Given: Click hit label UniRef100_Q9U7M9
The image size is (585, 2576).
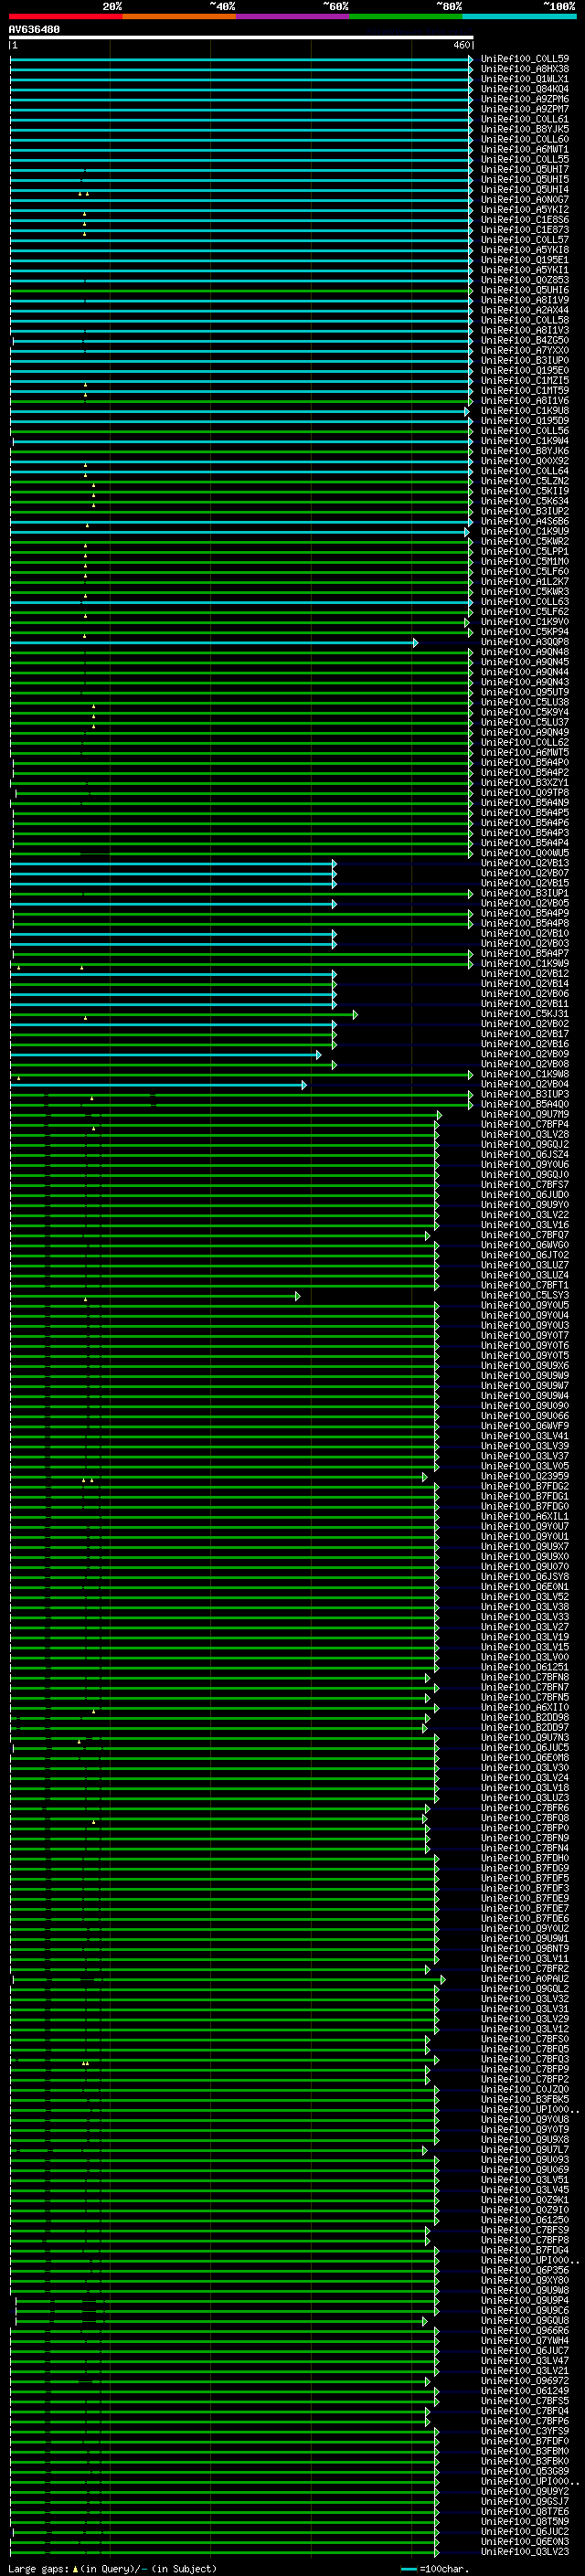Looking at the screenshot, I should pyautogui.click(x=525, y=1115).
